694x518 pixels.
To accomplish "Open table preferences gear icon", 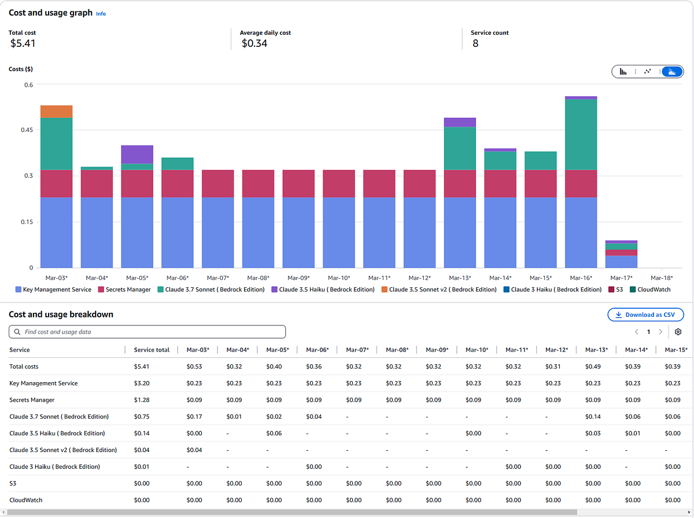I will [678, 332].
